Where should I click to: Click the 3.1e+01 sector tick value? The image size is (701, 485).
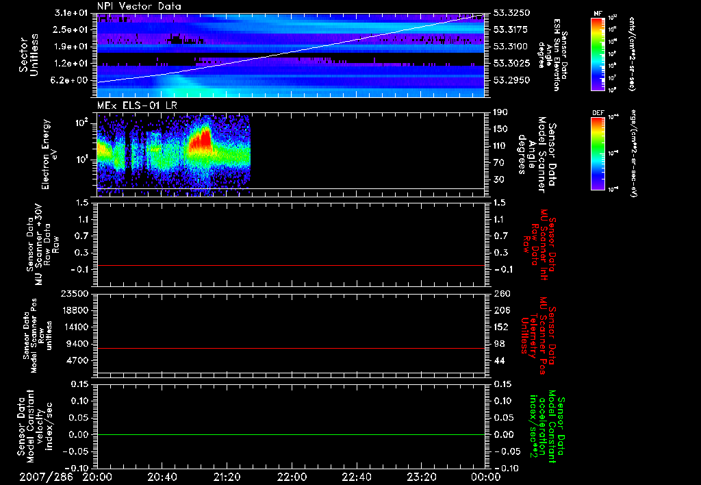(x=71, y=13)
